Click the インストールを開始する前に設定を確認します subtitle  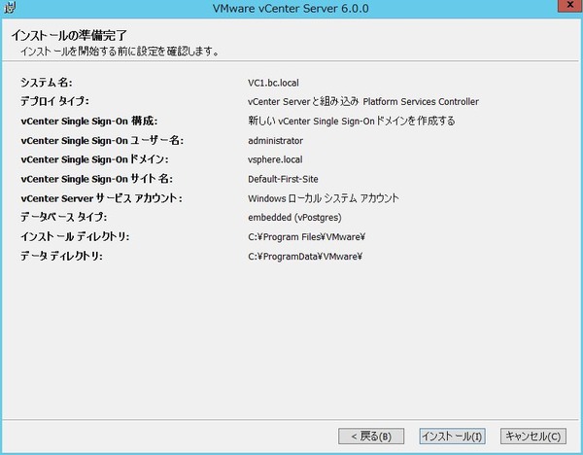click(x=120, y=51)
